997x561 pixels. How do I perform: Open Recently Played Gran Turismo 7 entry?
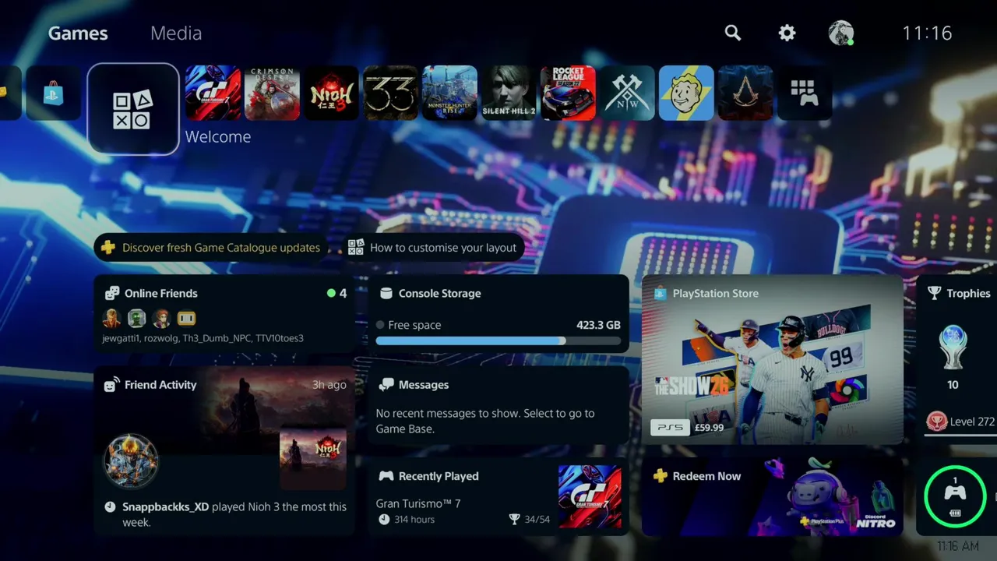click(x=498, y=497)
